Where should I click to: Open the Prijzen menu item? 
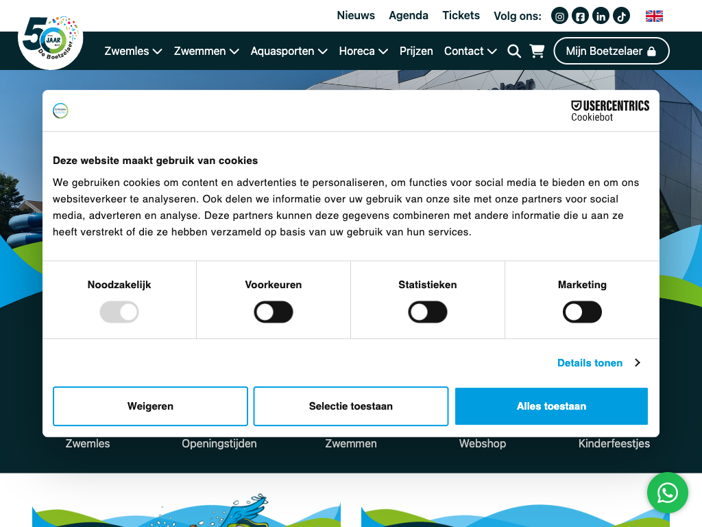(x=416, y=51)
